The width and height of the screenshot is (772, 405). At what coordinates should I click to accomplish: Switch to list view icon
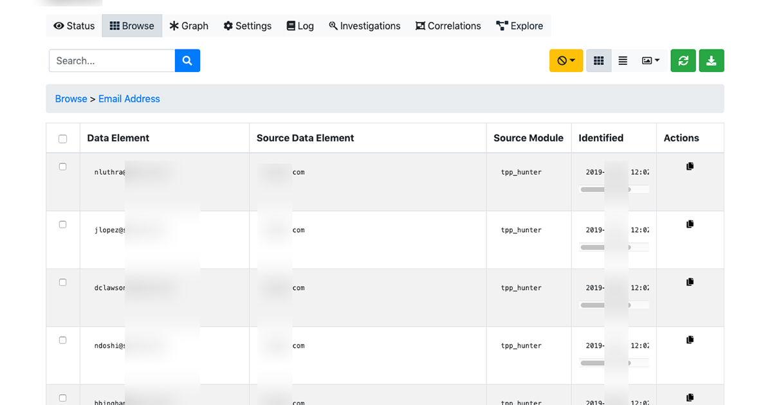[x=623, y=60]
